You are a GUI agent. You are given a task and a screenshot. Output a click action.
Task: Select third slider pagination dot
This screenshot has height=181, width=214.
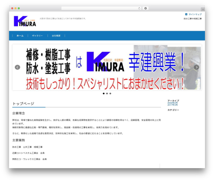pos(110,94)
